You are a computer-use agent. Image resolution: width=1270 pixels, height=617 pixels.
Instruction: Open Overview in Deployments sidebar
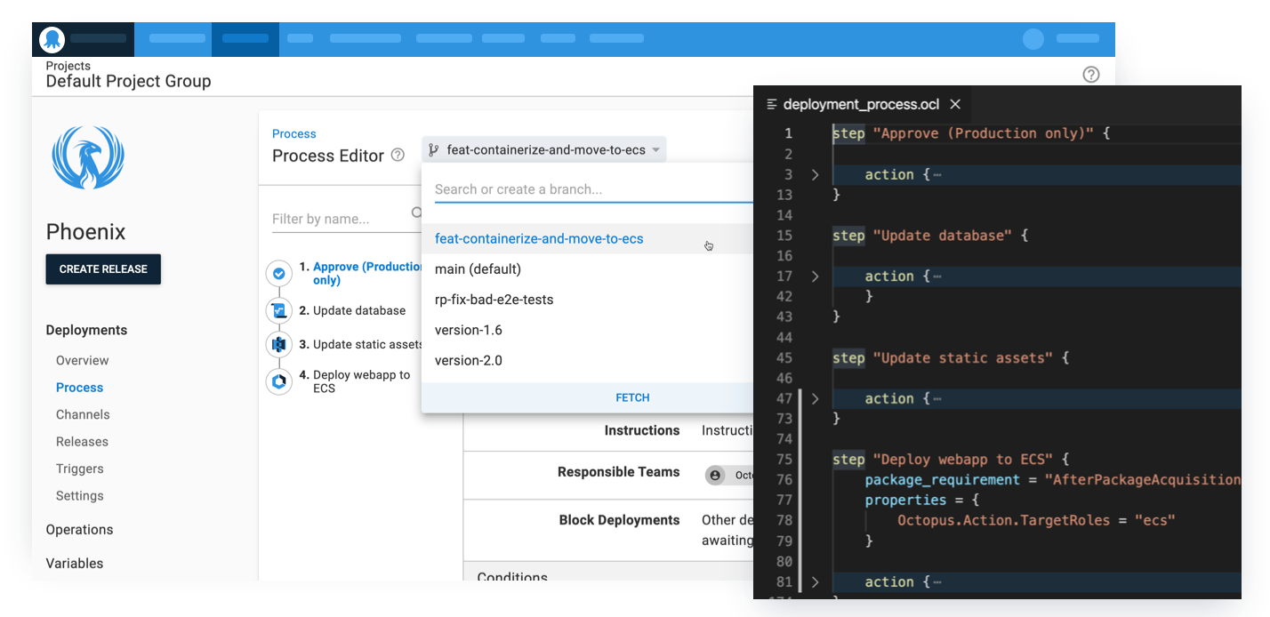pos(83,360)
